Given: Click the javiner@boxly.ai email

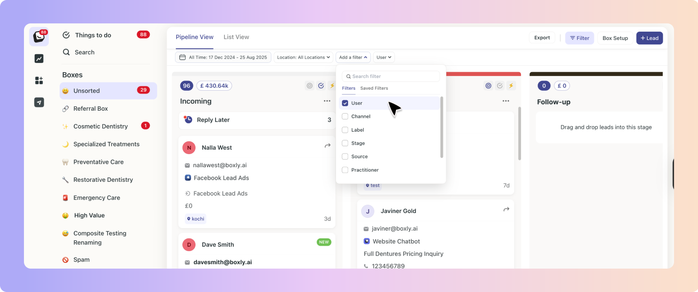Looking at the screenshot, I should pos(394,229).
